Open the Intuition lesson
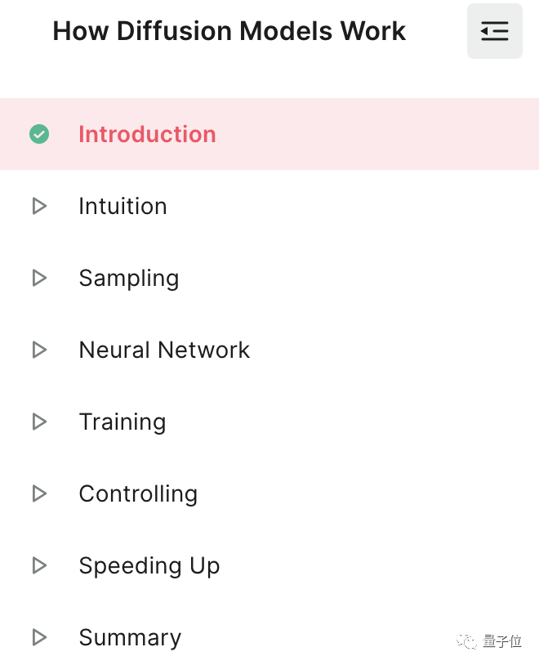This screenshot has height=665, width=539. (x=122, y=206)
